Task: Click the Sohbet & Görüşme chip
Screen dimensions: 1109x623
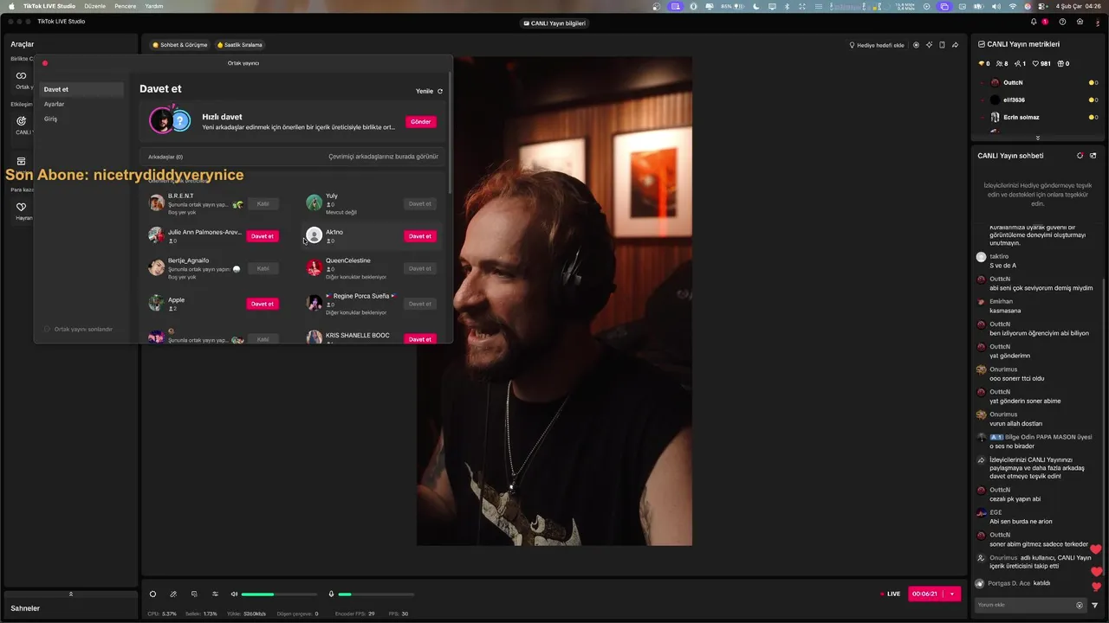Action: coord(179,45)
